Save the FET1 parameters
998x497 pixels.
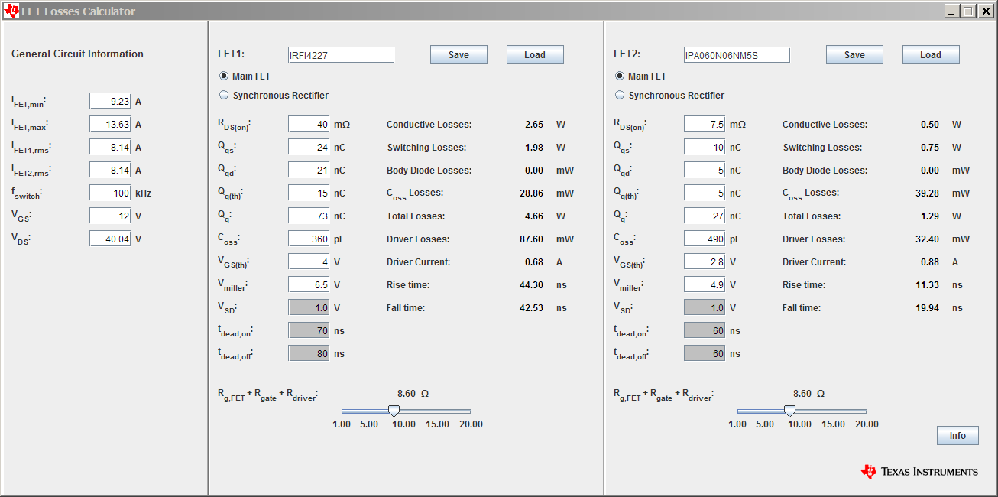[x=458, y=55]
